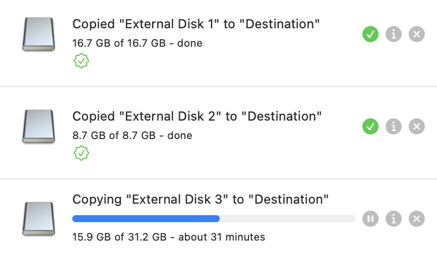Click green checkmark for External Disk 2 copy
Image resolution: width=437 pixels, height=270 pixels.
(x=370, y=126)
